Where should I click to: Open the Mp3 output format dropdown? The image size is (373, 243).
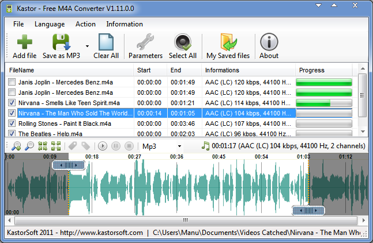179,146
